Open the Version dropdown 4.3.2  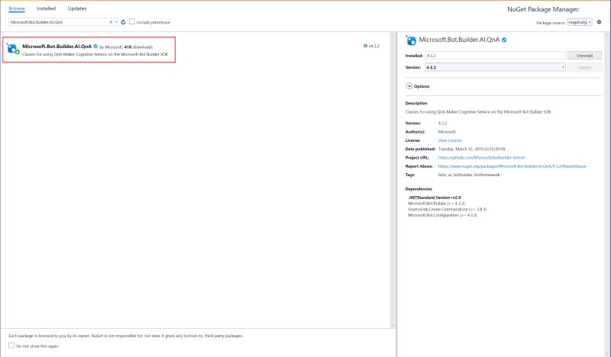[x=495, y=67]
